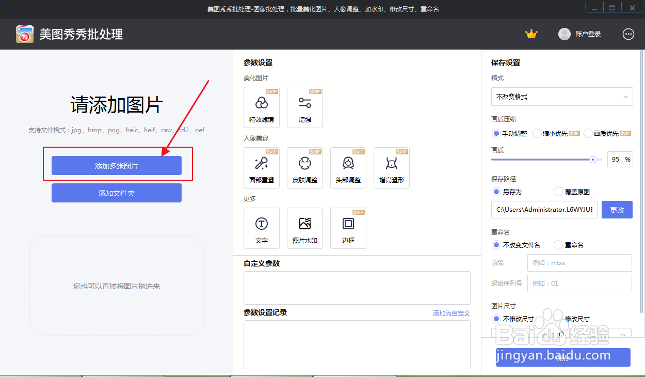The height and width of the screenshot is (377, 645).
Task: Select the 皮肤调整 skin adjustment tool
Action: point(305,168)
